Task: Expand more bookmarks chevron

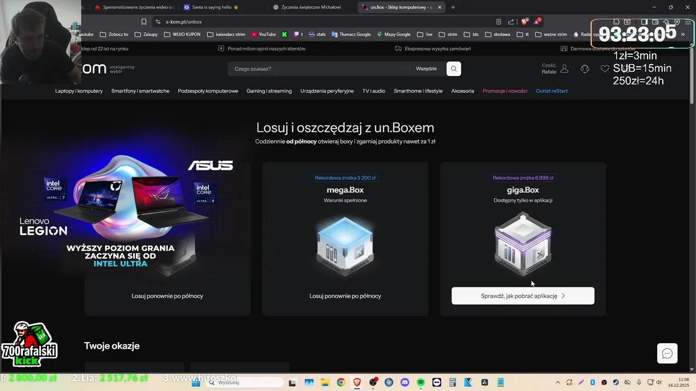Action: [x=683, y=34]
